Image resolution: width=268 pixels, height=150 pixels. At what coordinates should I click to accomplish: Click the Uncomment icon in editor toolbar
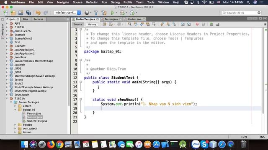218,24
